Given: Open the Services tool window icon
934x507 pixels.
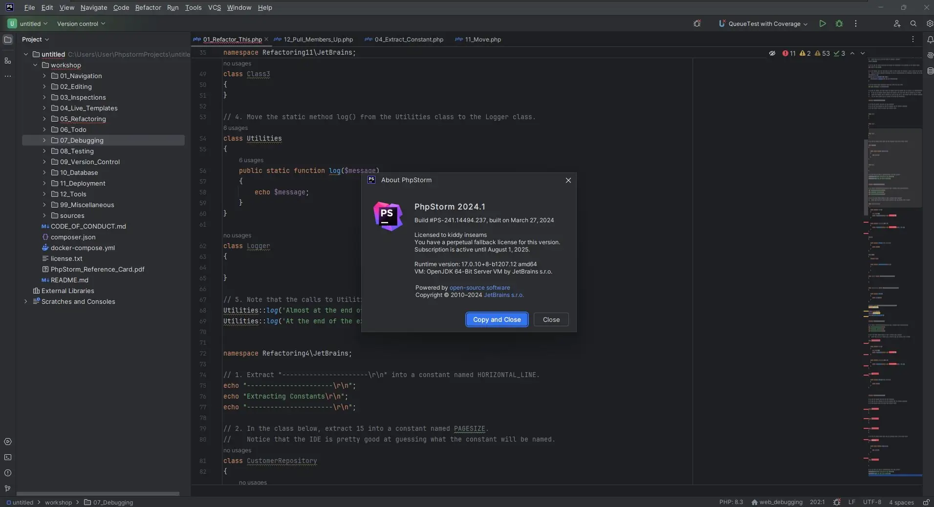Looking at the screenshot, I should point(7,442).
